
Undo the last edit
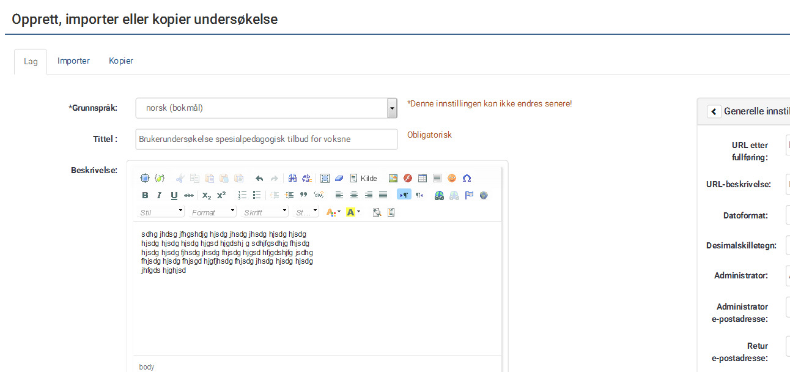[x=259, y=179]
